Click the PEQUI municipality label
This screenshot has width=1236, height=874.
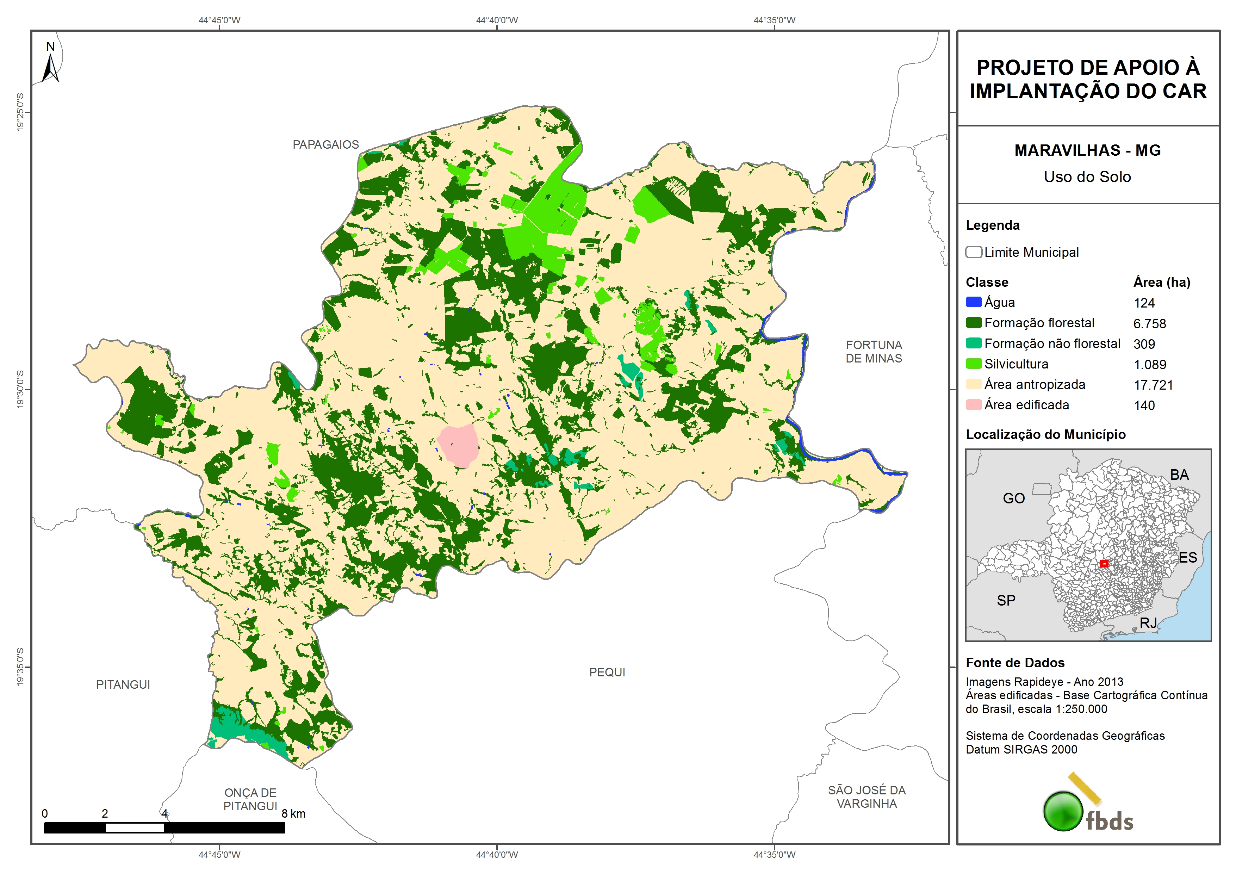tap(607, 672)
